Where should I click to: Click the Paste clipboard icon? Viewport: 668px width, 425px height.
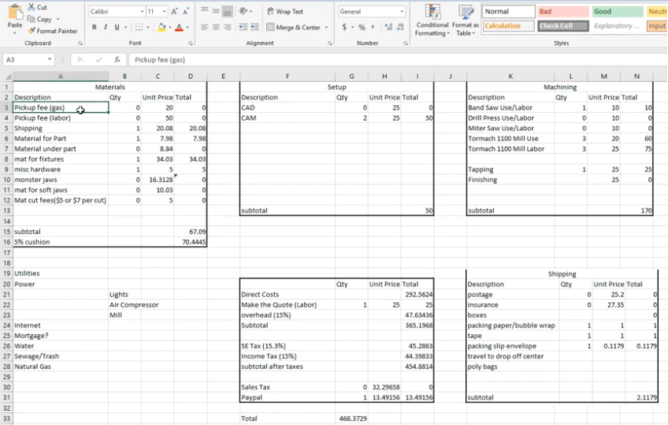[x=14, y=16]
